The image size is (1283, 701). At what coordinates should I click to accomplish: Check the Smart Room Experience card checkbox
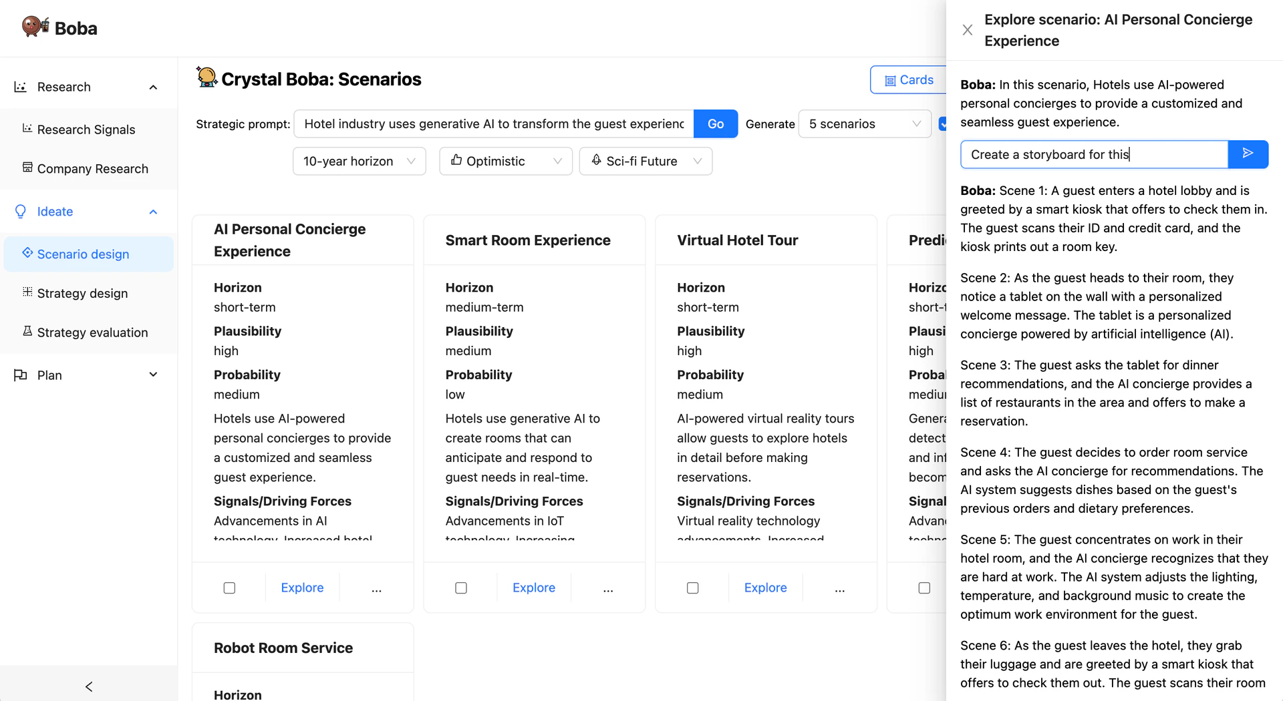461,588
